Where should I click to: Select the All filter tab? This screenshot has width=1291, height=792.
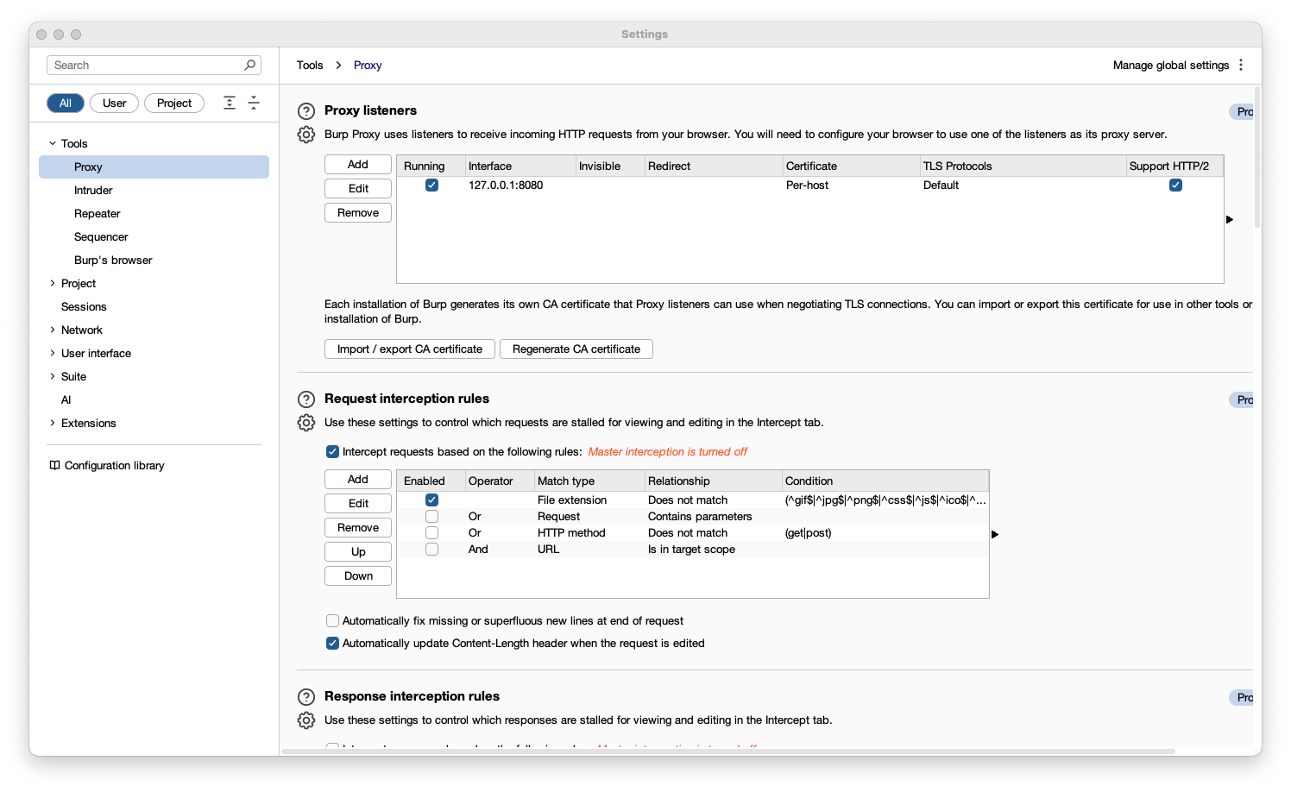click(x=66, y=104)
